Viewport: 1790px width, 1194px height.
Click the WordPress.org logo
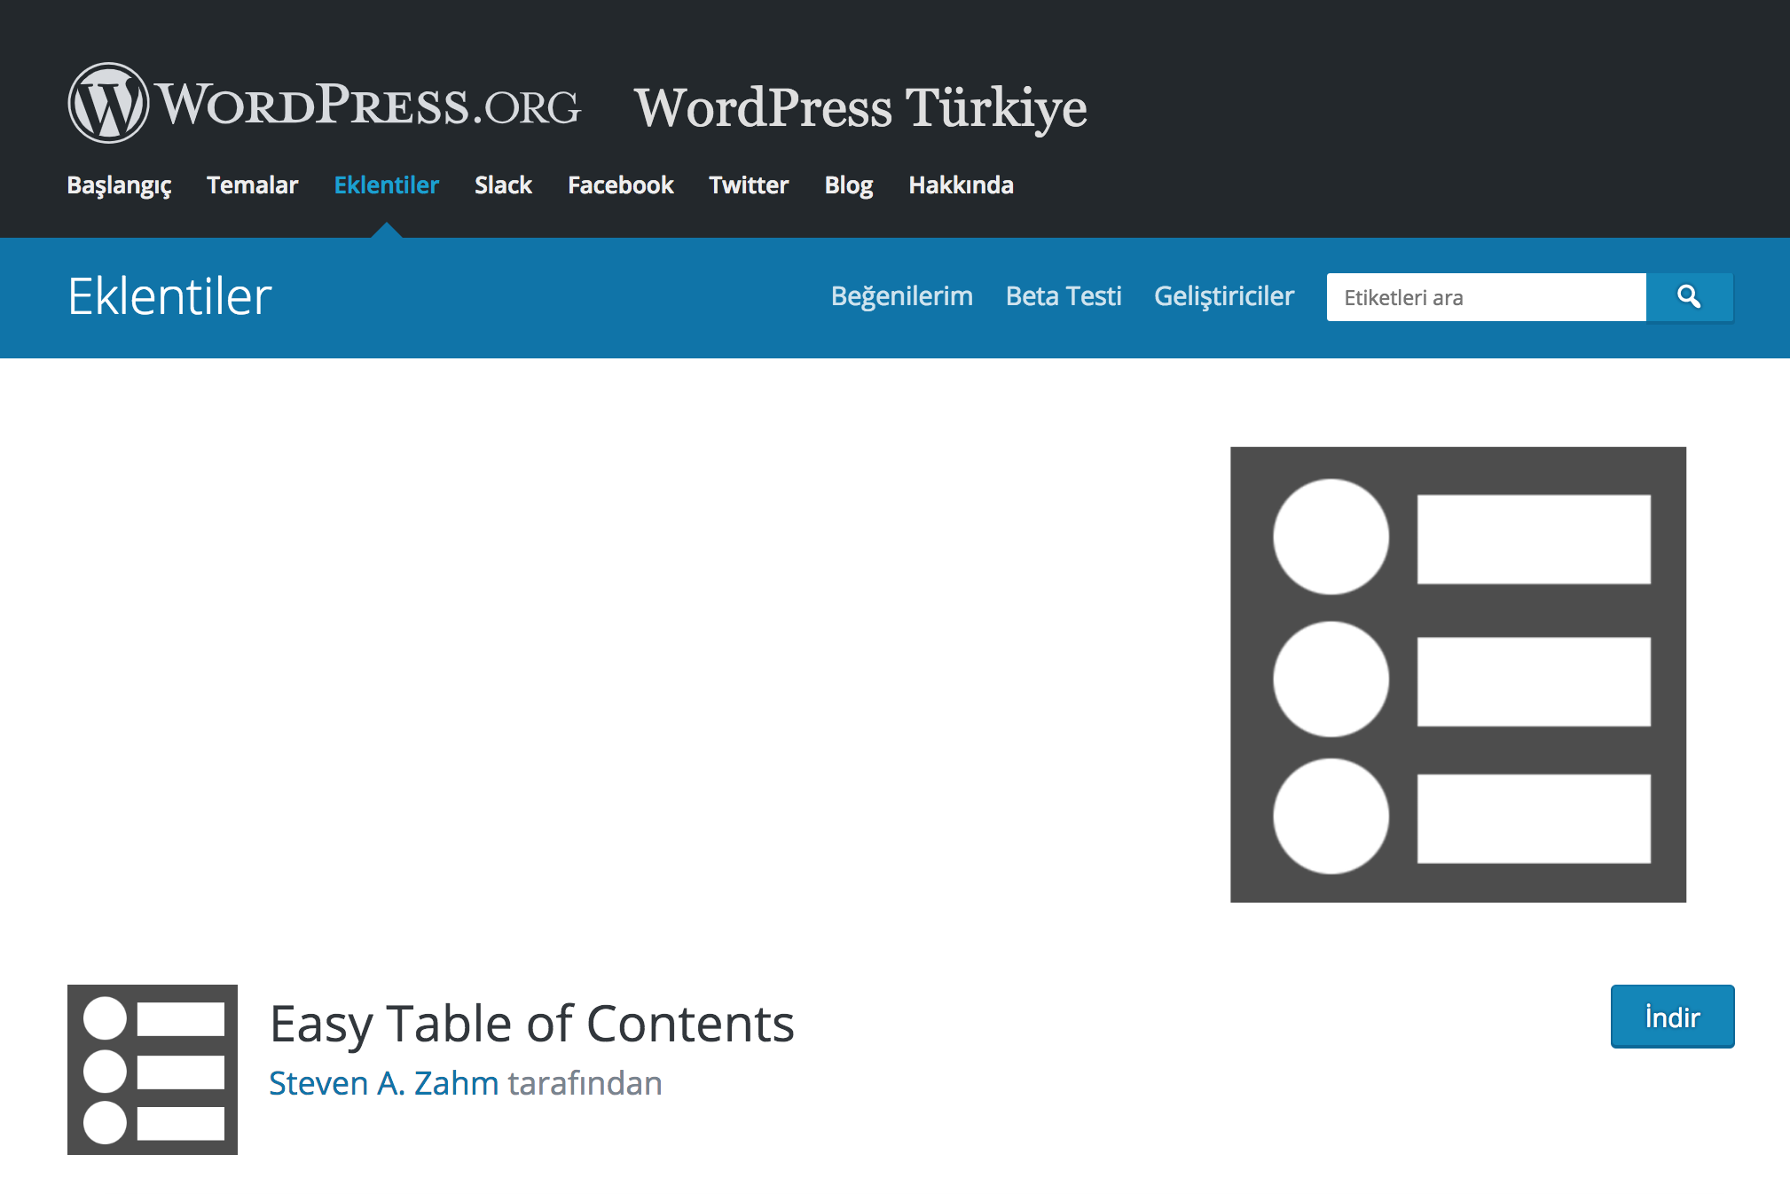[325, 104]
